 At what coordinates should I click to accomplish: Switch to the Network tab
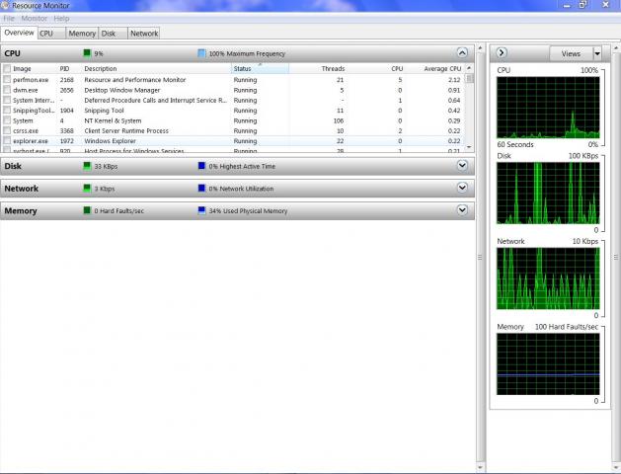click(144, 34)
